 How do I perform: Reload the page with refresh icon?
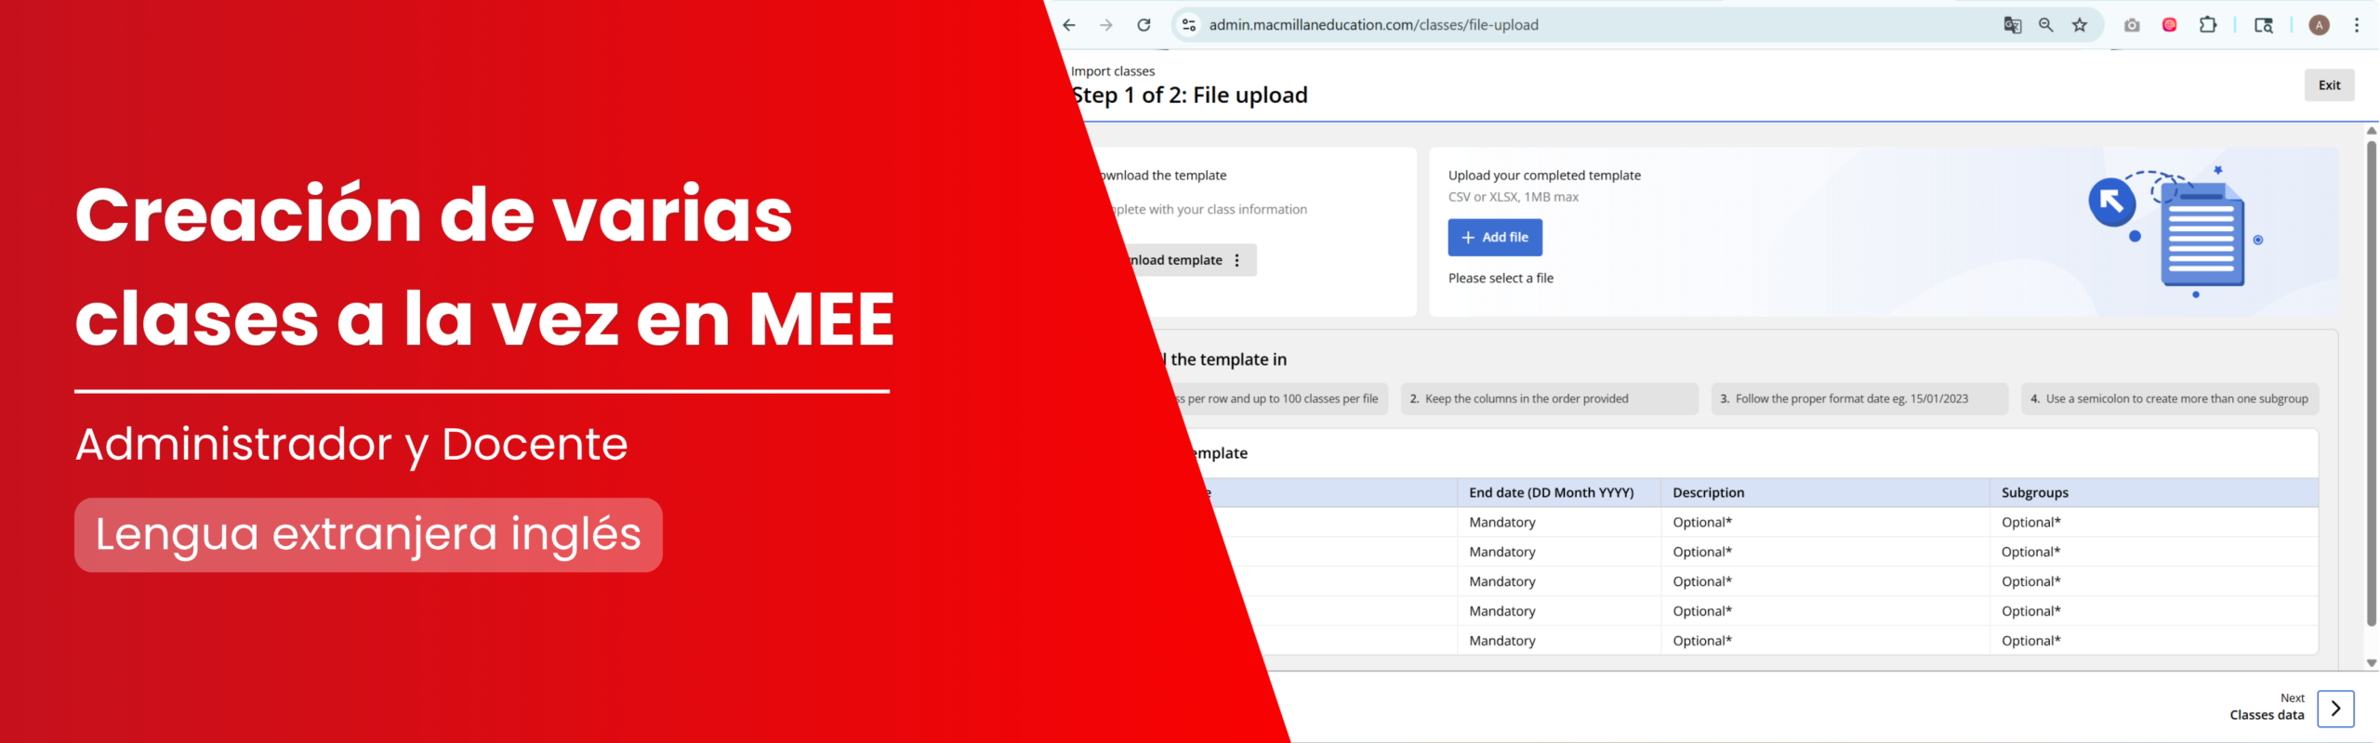click(1144, 25)
